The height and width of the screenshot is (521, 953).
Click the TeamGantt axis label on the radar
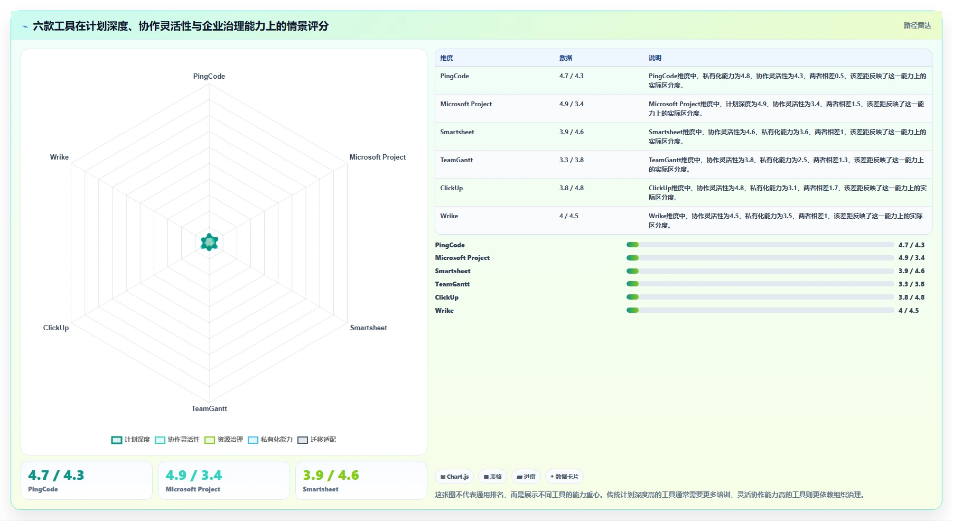coord(209,408)
